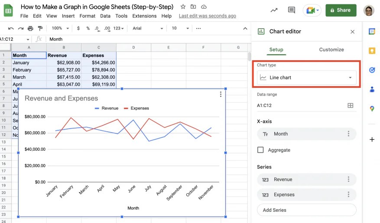Viewport: 380px width, 223px height.
Task: Select column D header
Action: coord(133,48)
